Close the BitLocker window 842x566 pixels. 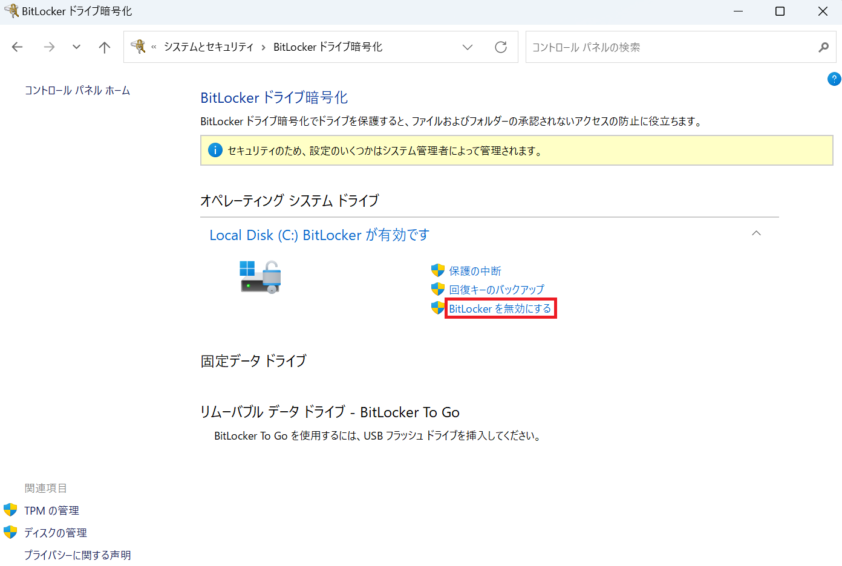tap(823, 11)
